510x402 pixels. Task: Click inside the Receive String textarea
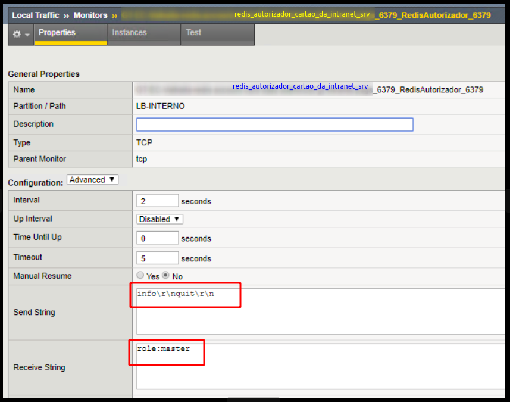[320, 366]
